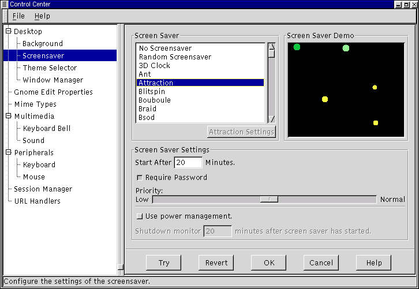Open the window menu icon in titlebar
The image size is (419, 289).
pos(5,4)
